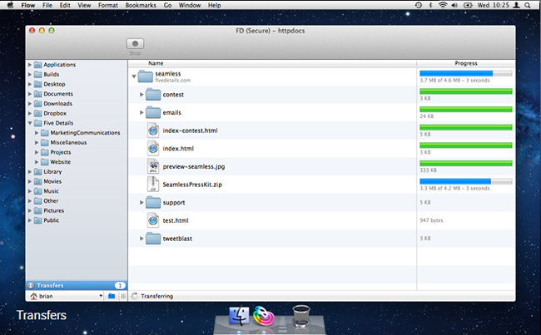
Task: Collapse the Five Details sidebar folder
Action: [x=30, y=123]
